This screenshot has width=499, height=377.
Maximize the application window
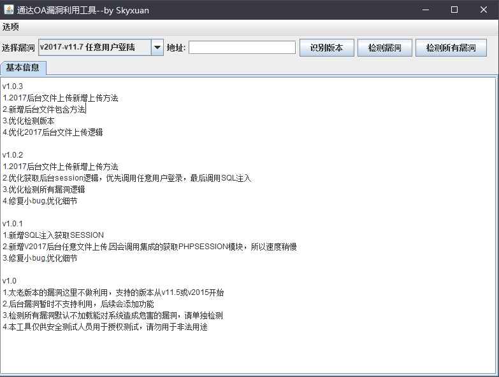(x=454, y=10)
